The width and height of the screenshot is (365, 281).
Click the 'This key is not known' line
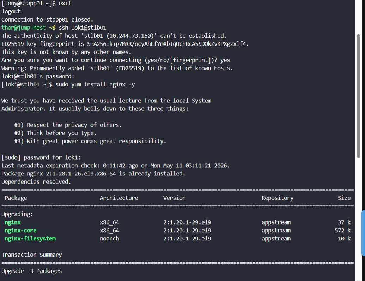click(x=66, y=52)
